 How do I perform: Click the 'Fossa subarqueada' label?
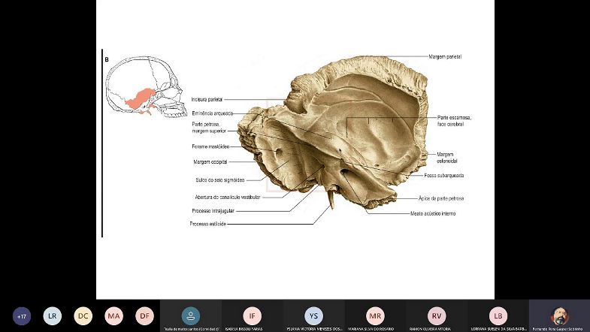444,175
